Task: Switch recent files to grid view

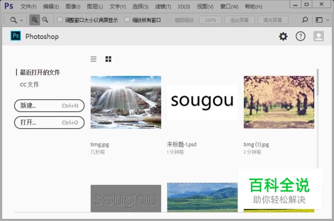Action: tap(108, 59)
